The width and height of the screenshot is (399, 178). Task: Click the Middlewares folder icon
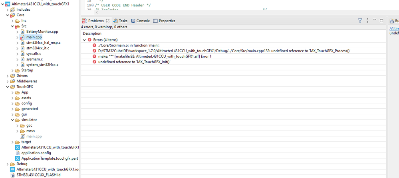(x=12, y=81)
